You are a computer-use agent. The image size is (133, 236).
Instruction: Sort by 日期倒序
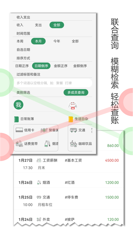[41, 66]
